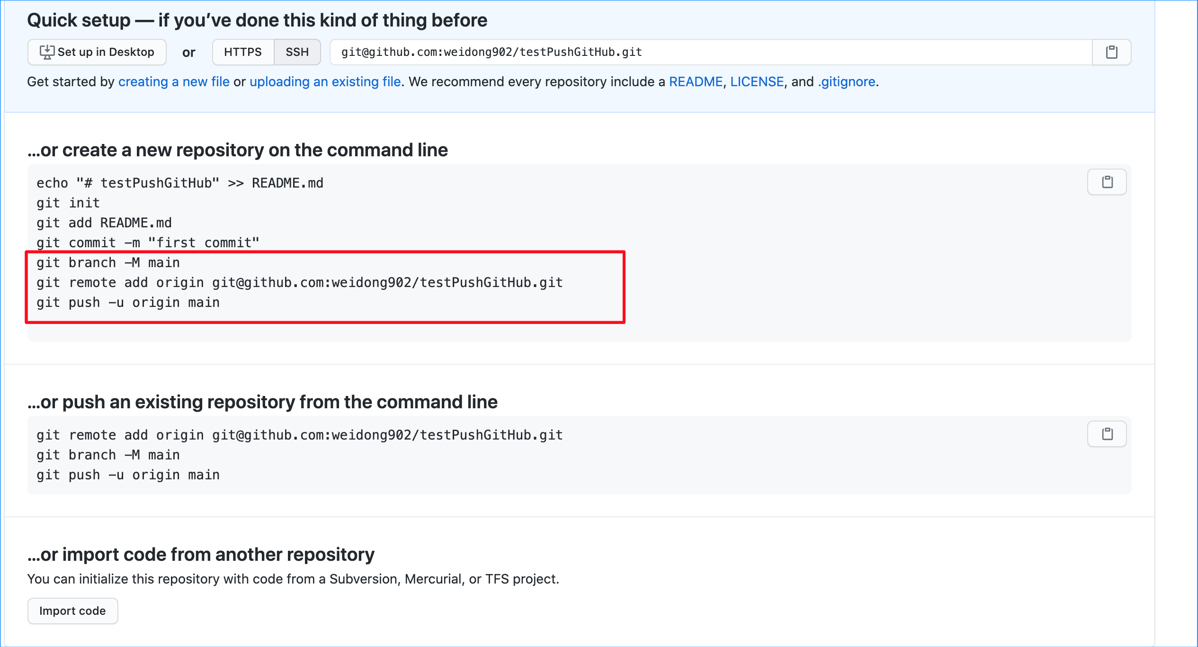
Task: Click the git commit first commit line
Action: click(x=148, y=243)
